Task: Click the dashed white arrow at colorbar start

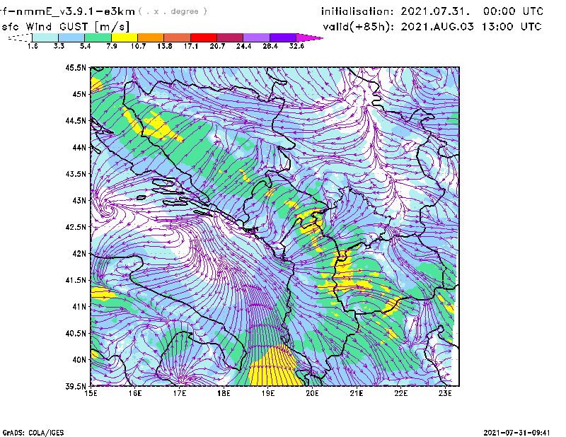Action: tap(21, 37)
